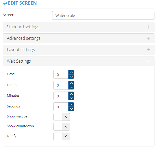The width and height of the screenshot is (156, 149).
Task: Click plus icon on Advanced settings
Action: pos(149,38)
